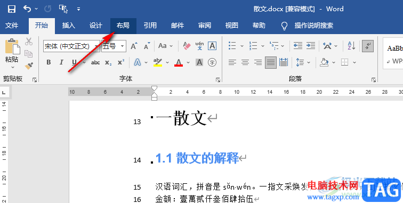This screenshot has width=403, height=203.
Task: Open font color dropdown arrow
Action: coord(188,62)
